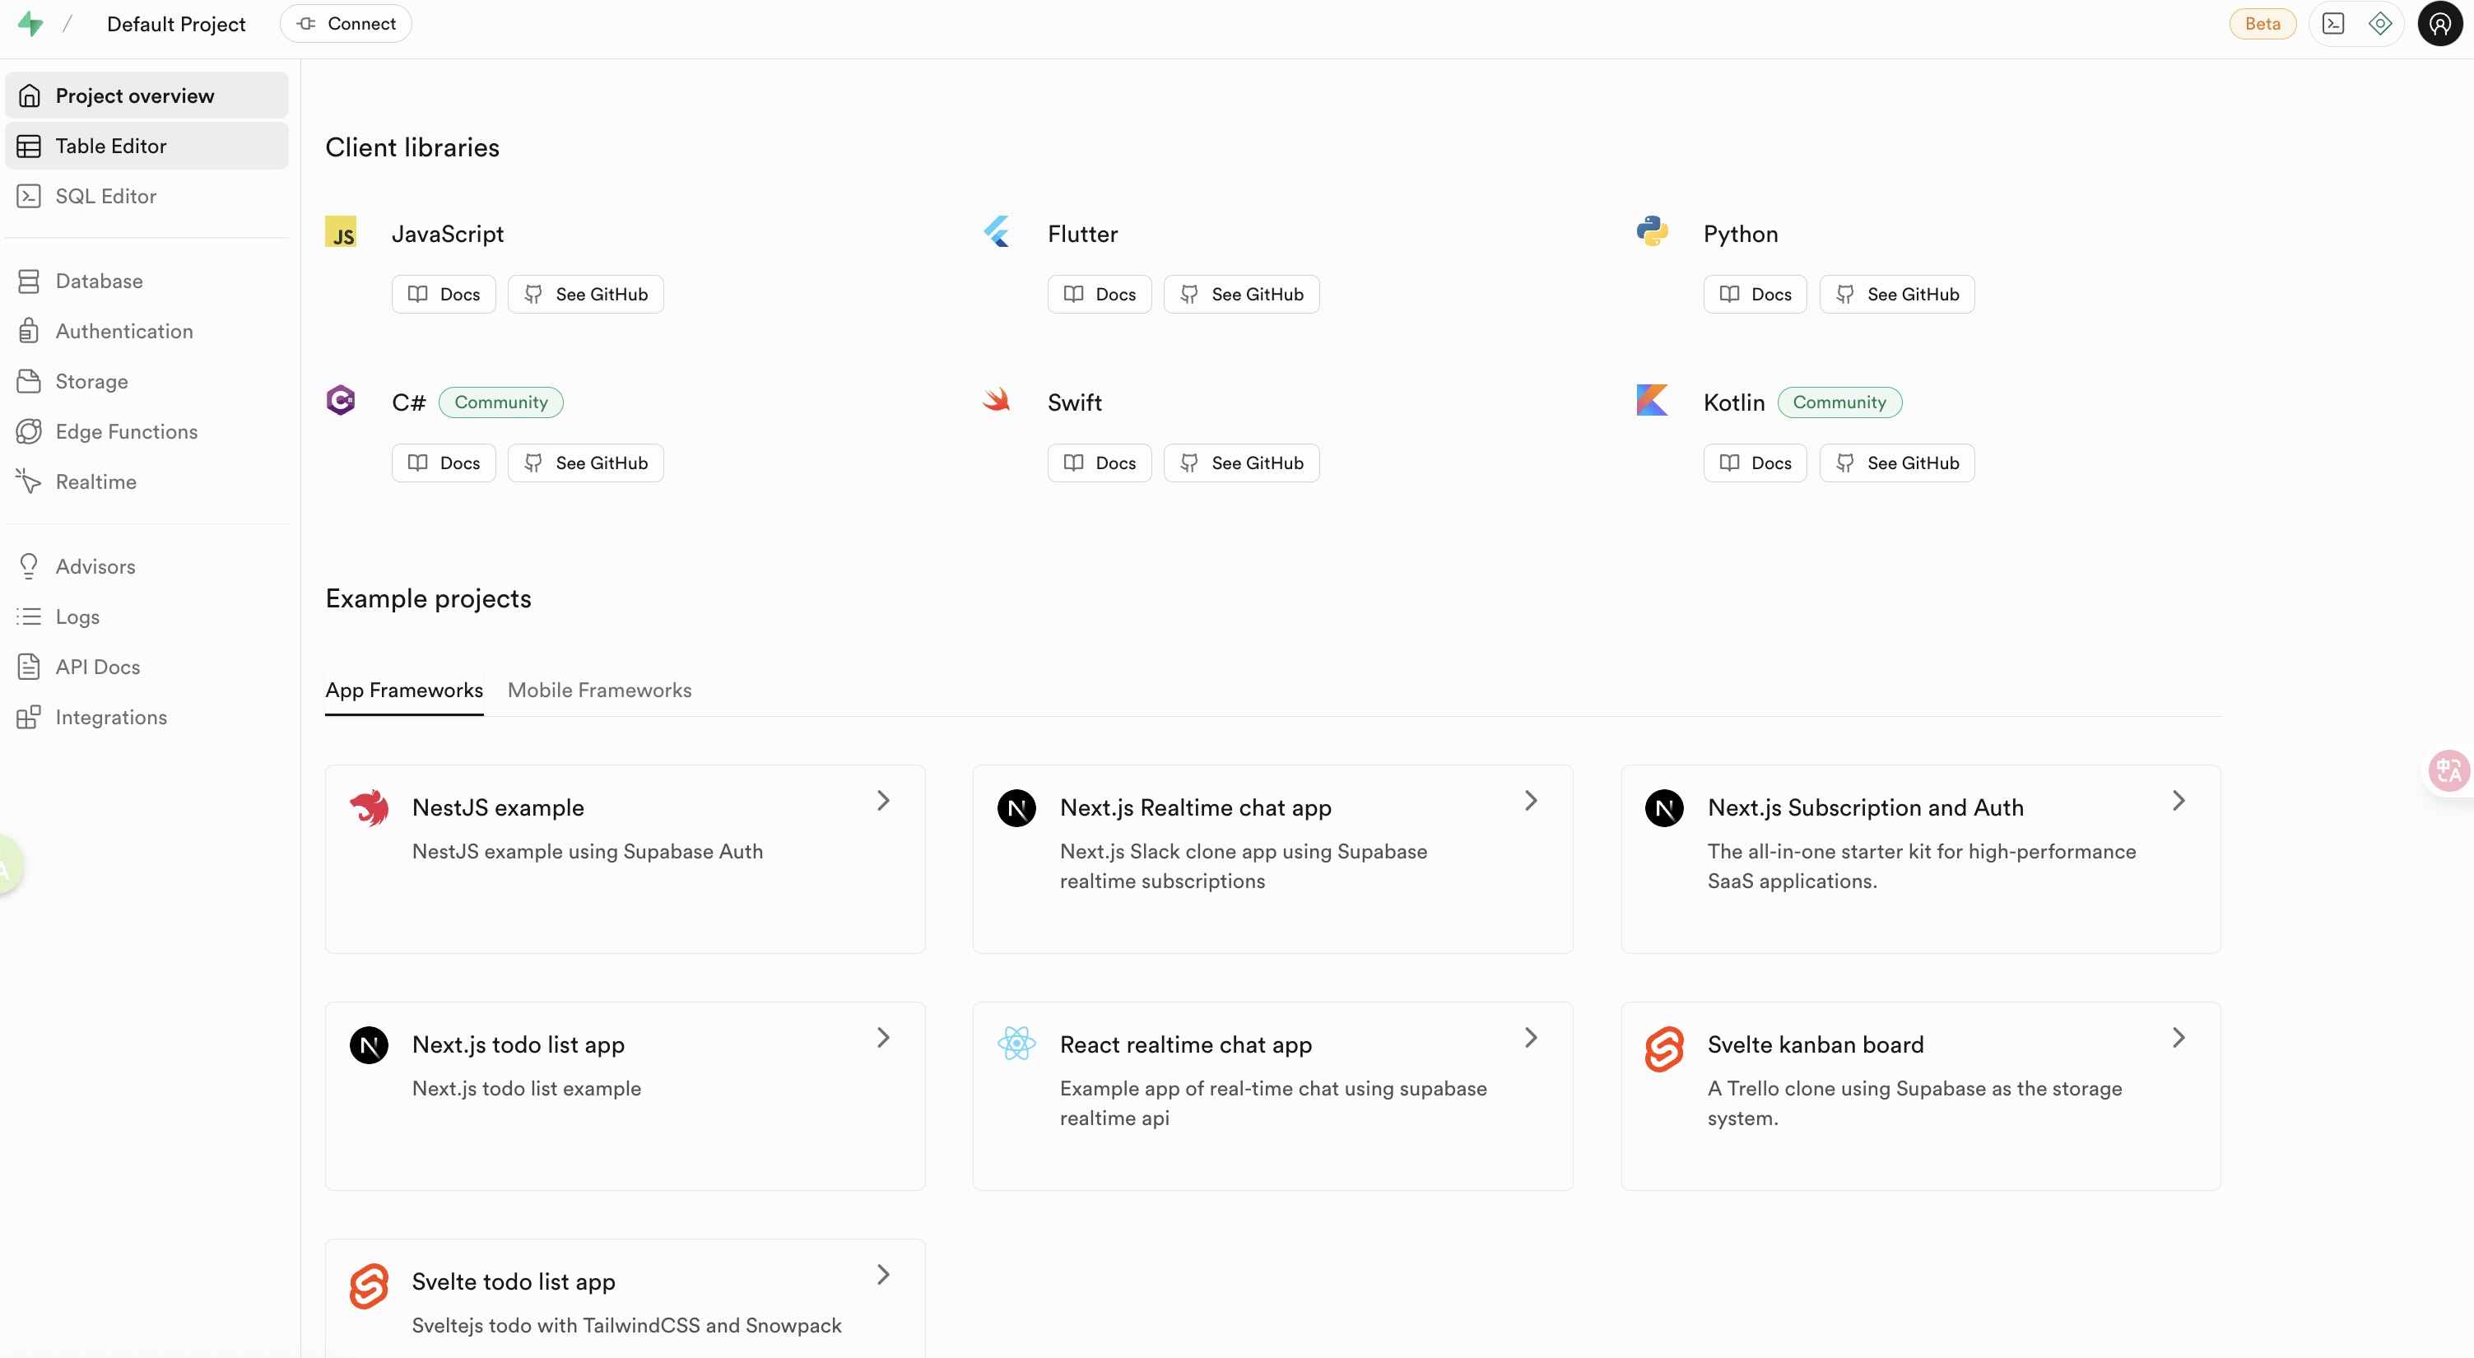Viewport: 2474px width, 1358px height.
Task: Go to SQL Editor in sidebar
Action: tap(105, 196)
